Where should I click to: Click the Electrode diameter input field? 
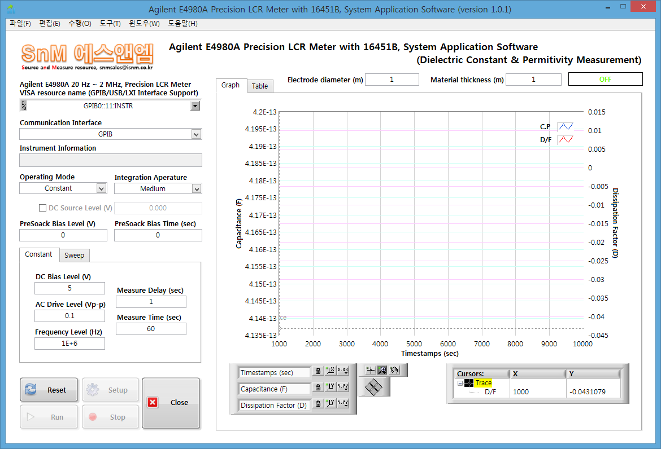click(392, 80)
